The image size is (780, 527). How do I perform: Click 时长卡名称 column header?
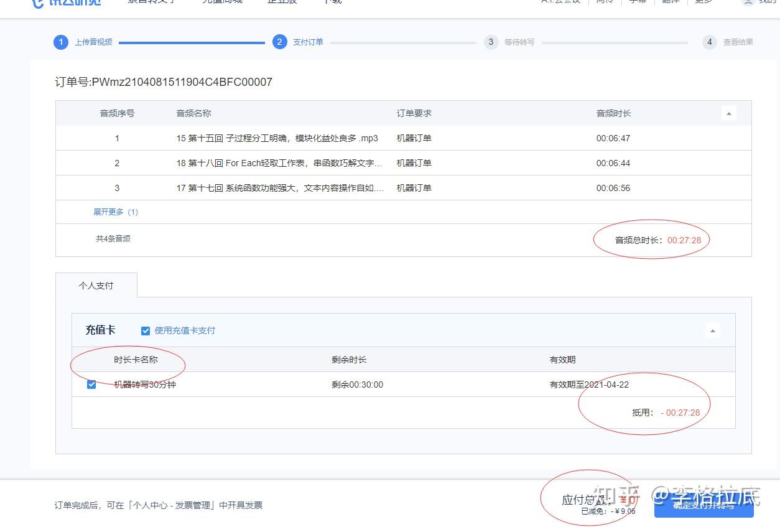click(x=136, y=360)
